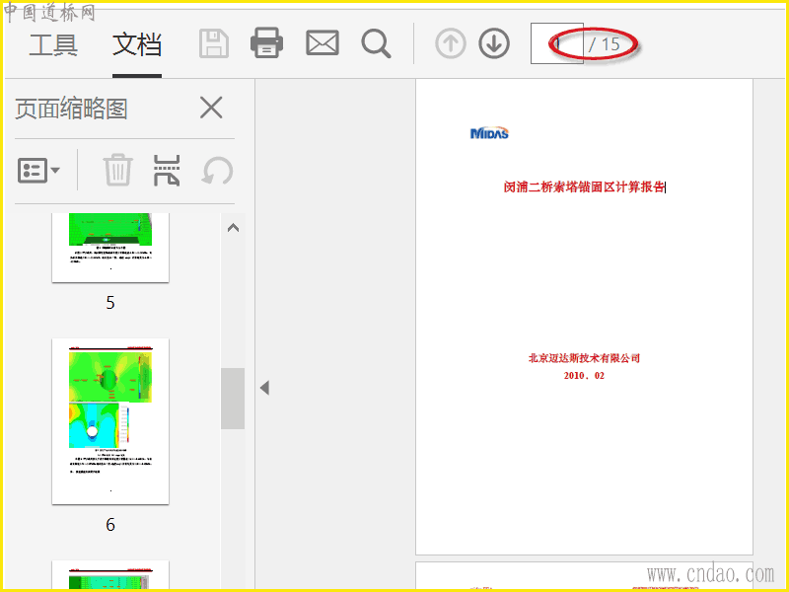Click the total pages text / 15
The image size is (789, 592).
click(605, 44)
